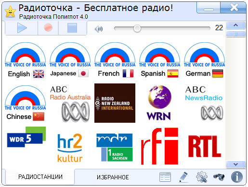248x187 pixels.
Task: Open ABC Radio Australia station
Action: (70, 104)
